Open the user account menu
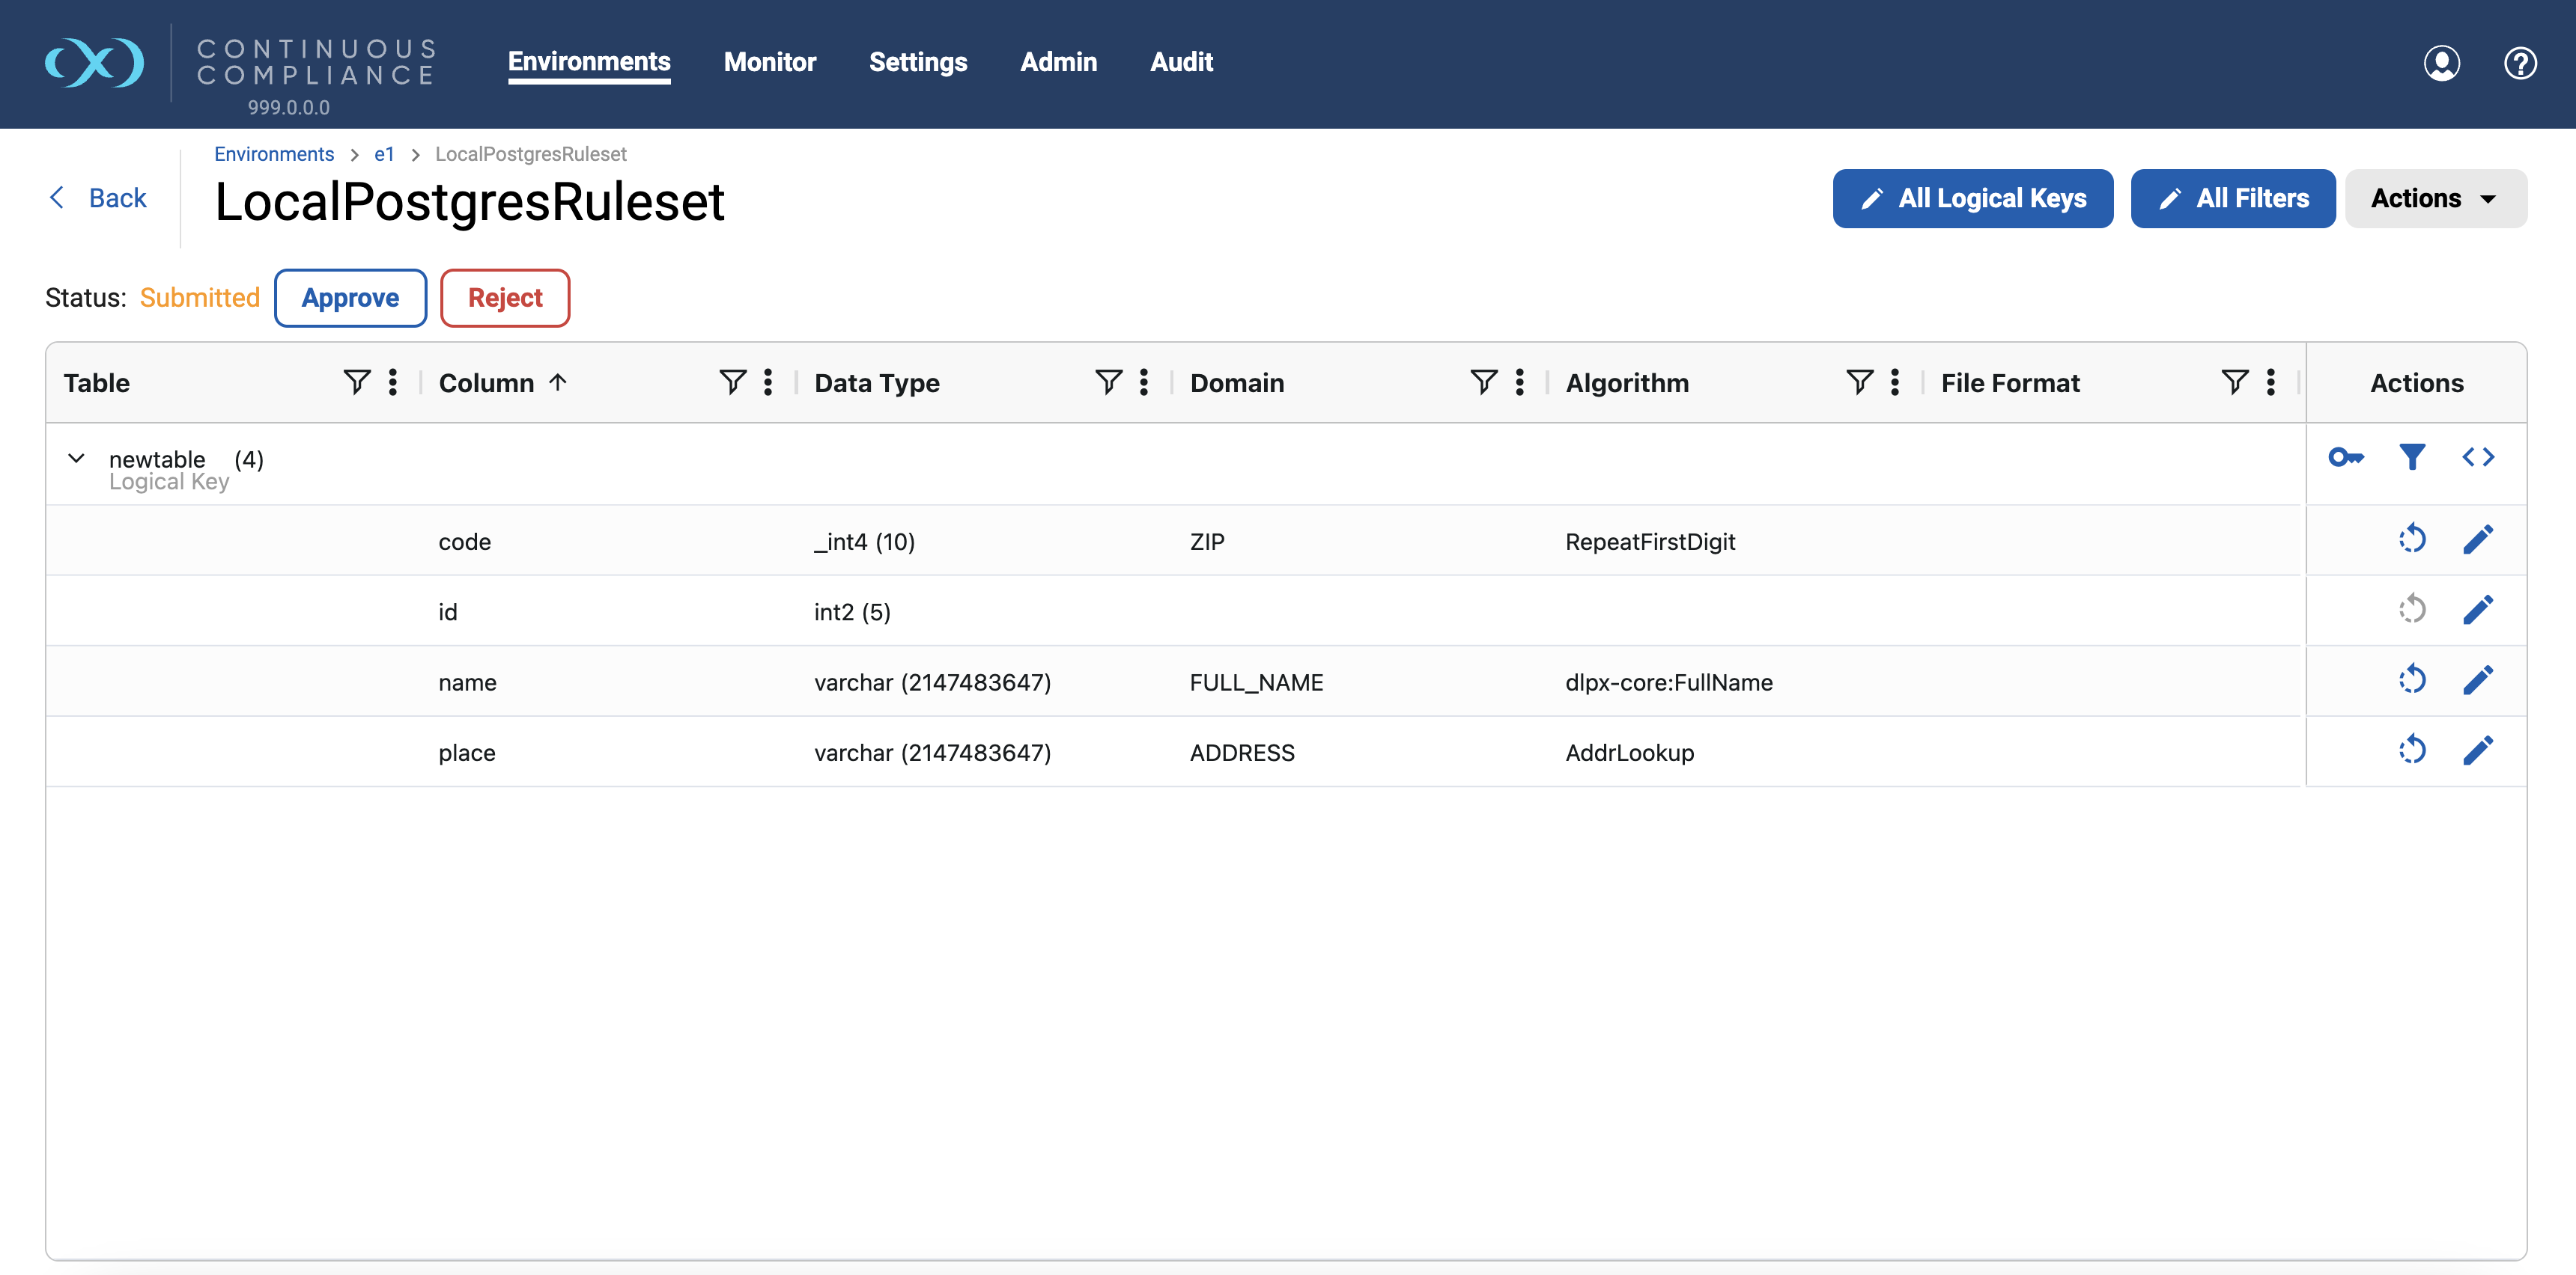 2441,63
